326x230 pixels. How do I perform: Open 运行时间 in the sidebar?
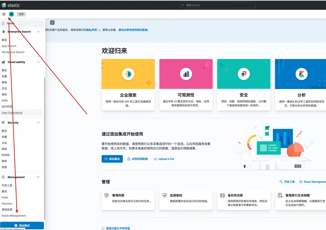pyautogui.click(x=7, y=106)
